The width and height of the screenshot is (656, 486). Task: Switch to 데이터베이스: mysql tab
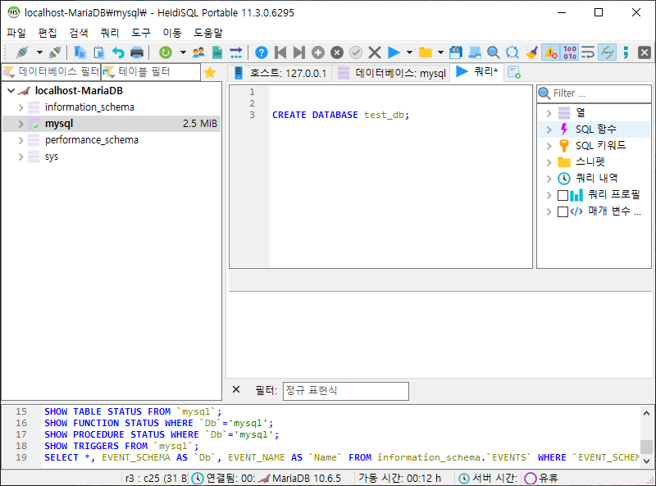coord(392,73)
